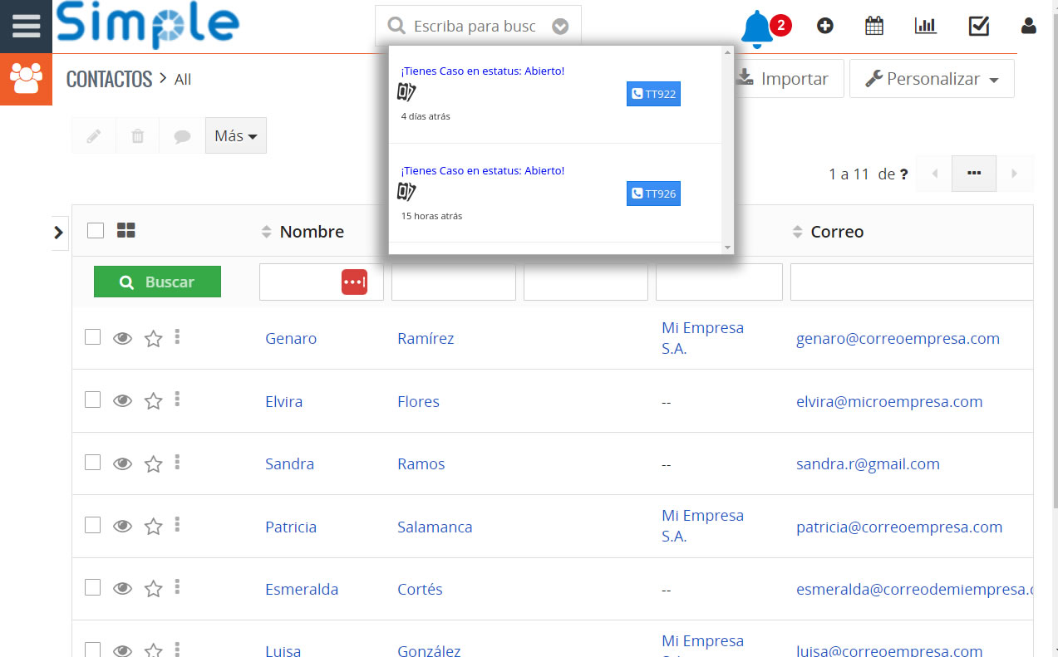Open the tasks checkmark icon
The image size is (1058, 657).
(978, 26)
